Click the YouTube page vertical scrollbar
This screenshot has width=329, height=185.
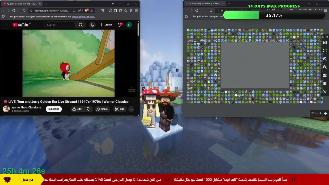pos(138,30)
